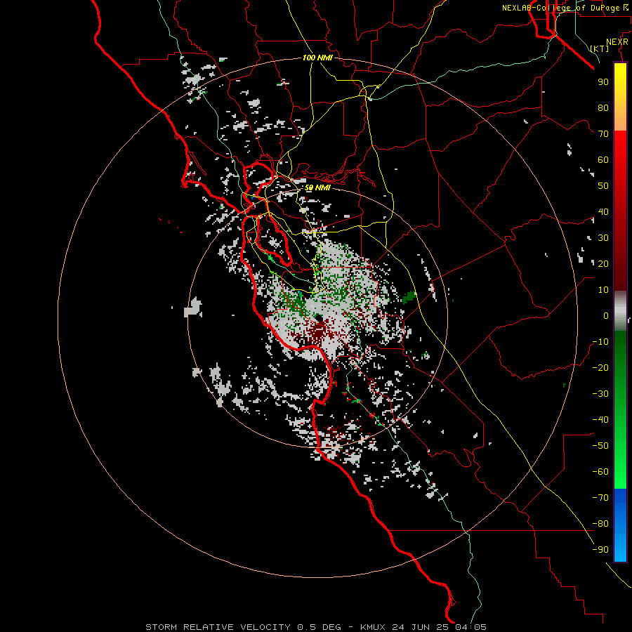This screenshot has height=632, width=632.
Task: Click the positive 90 scale value
Action: [x=603, y=82]
